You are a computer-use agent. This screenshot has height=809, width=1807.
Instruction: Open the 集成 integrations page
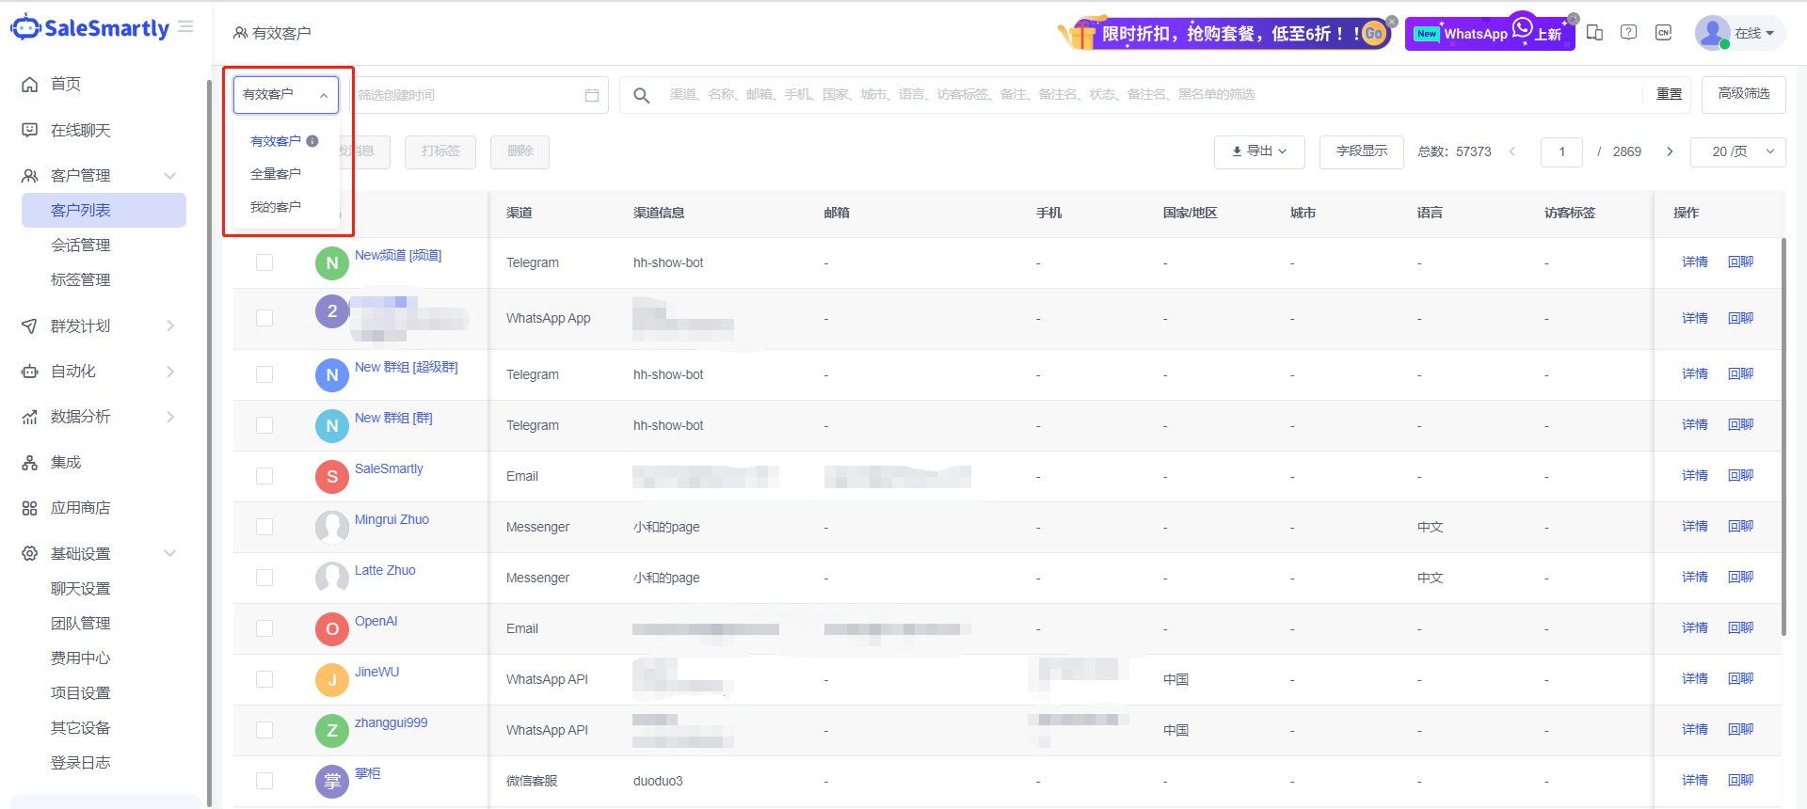[66, 462]
